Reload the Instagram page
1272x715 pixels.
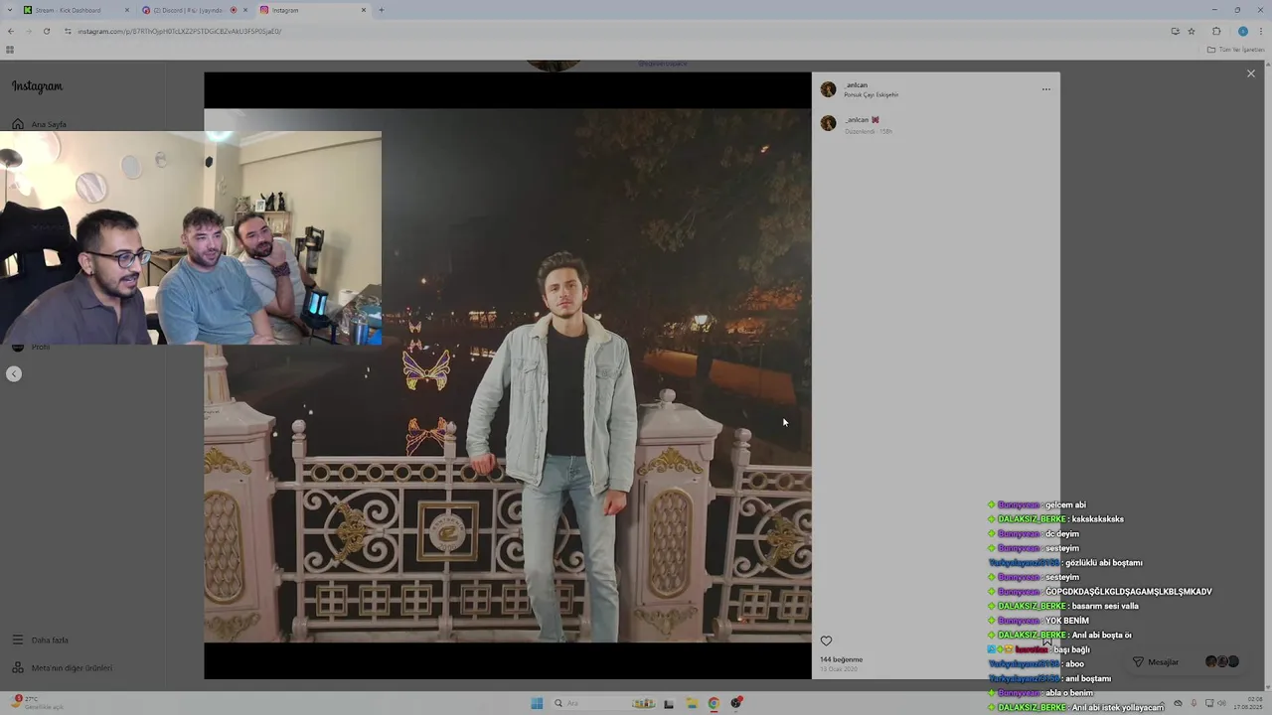(46, 31)
